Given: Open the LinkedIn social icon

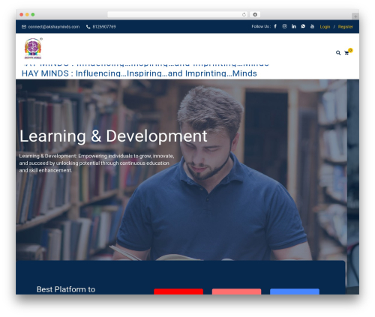Looking at the screenshot, I should click(294, 26).
